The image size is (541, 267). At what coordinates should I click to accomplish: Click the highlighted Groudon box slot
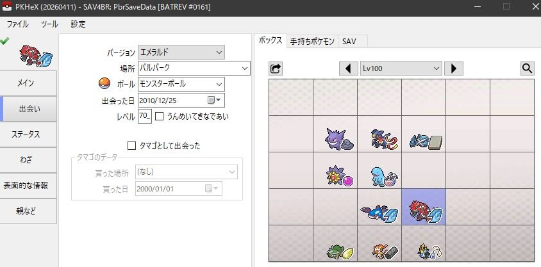(424, 207)
